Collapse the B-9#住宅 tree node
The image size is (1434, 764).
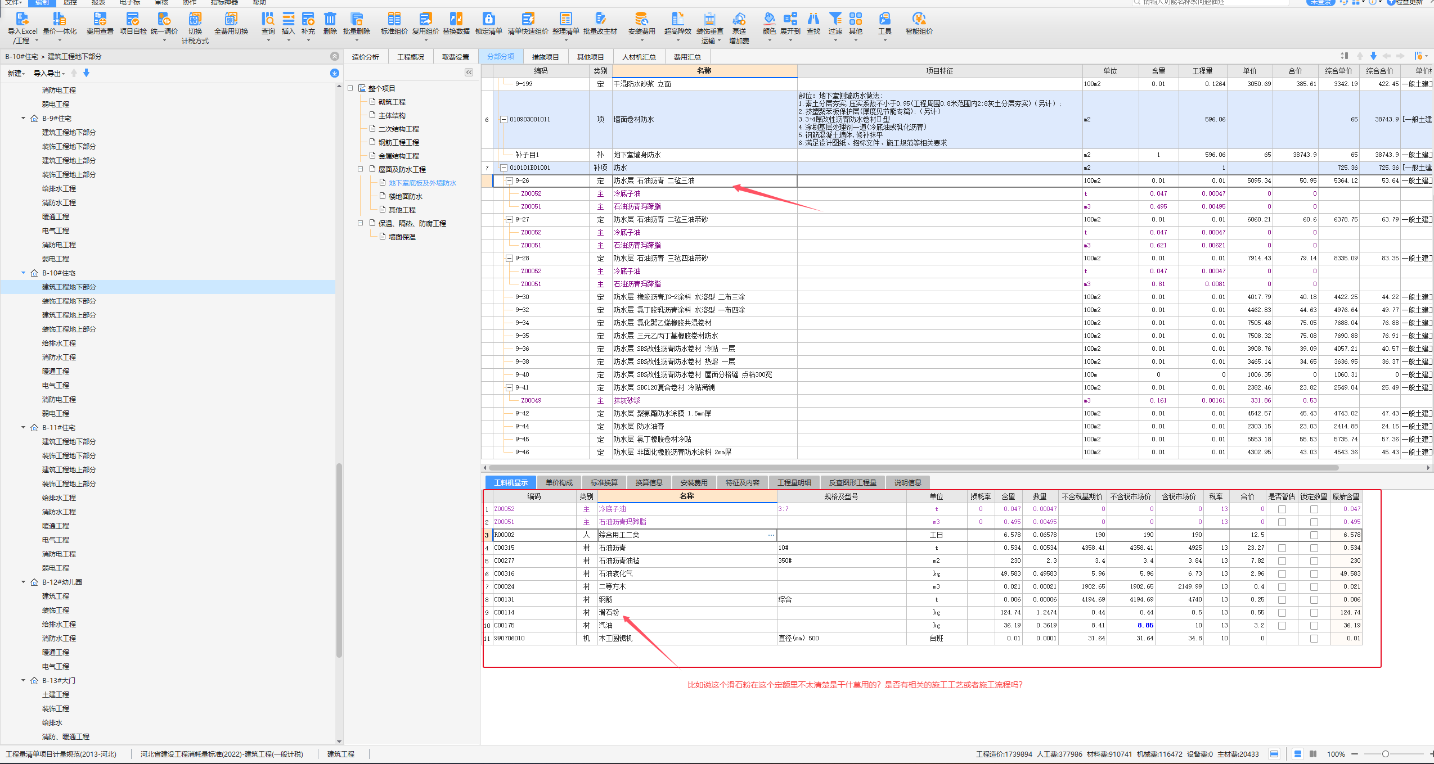pyautogui.click(x=23, y=118)
